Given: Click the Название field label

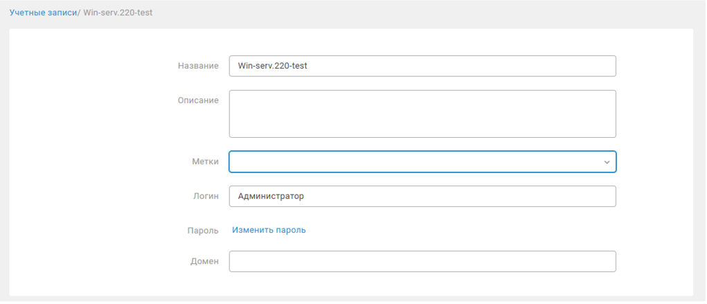Looking at the screenshot, I should (198, 66).
